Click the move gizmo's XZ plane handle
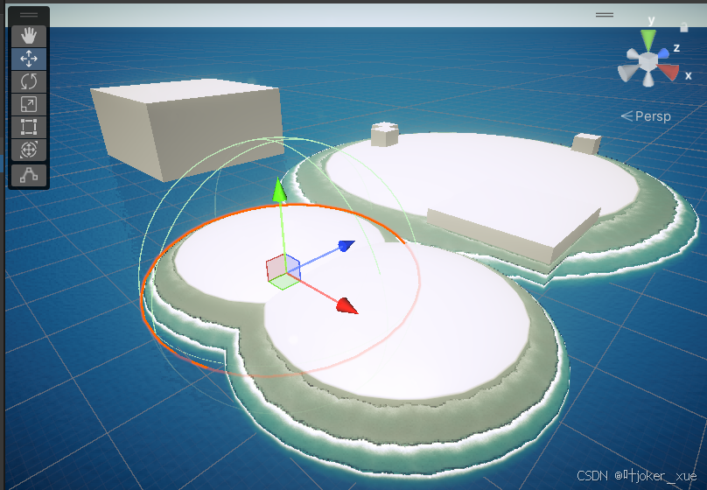This screenshot has height=490, width=707. click(x=283, y=282)
